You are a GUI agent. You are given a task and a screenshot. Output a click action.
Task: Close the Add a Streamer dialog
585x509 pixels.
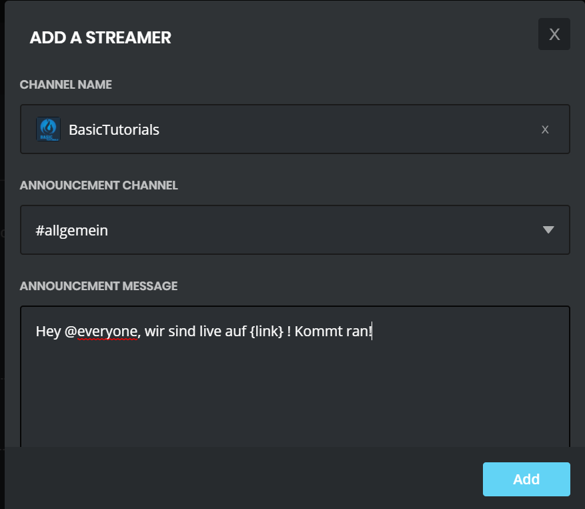tap(554, 34)
